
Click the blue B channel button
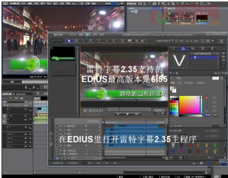pyautogui.click(x=207, y=106)
